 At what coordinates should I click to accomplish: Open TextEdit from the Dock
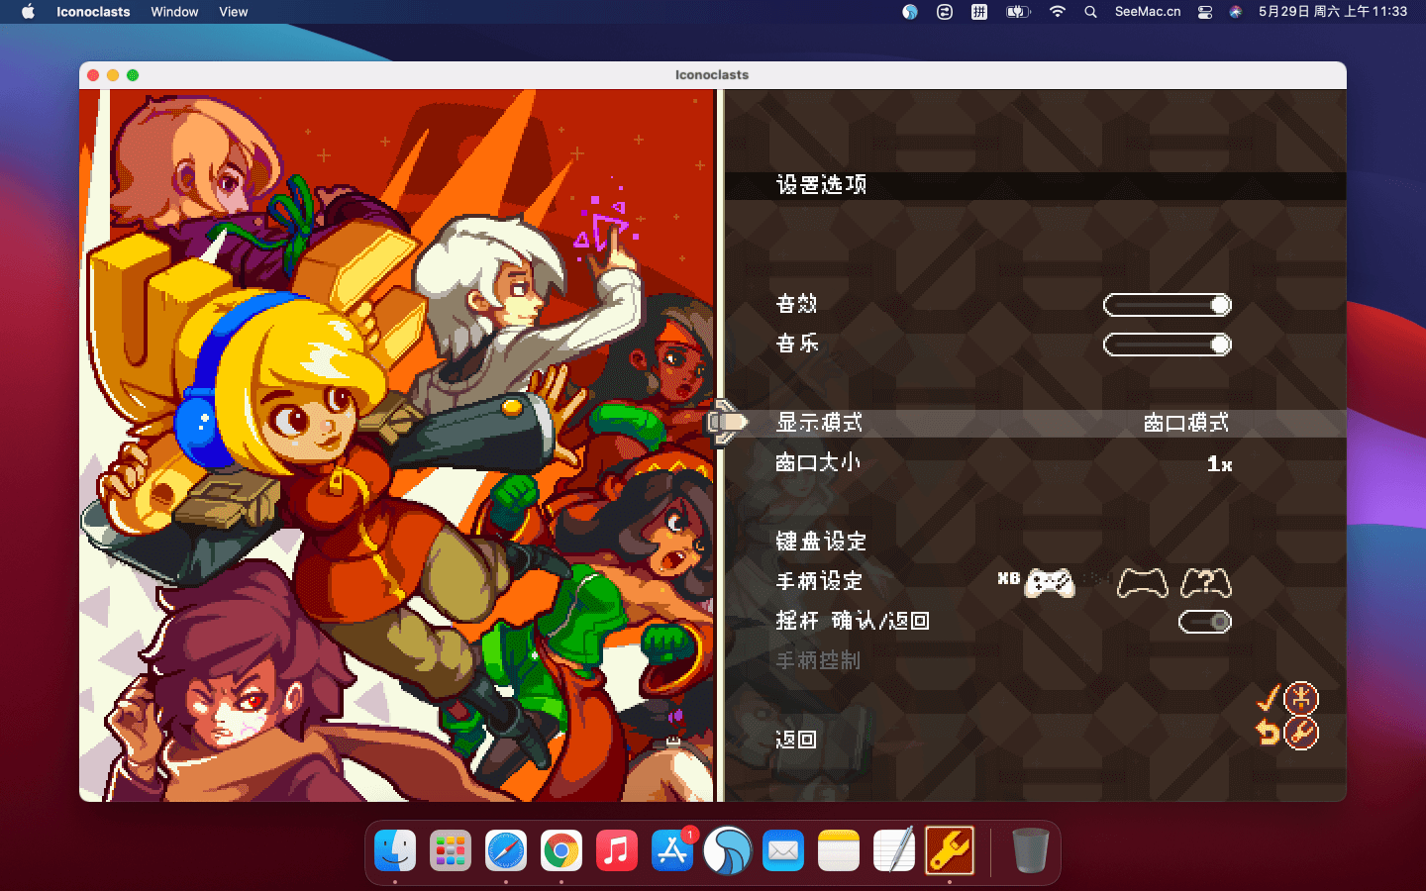click(894, 850)
